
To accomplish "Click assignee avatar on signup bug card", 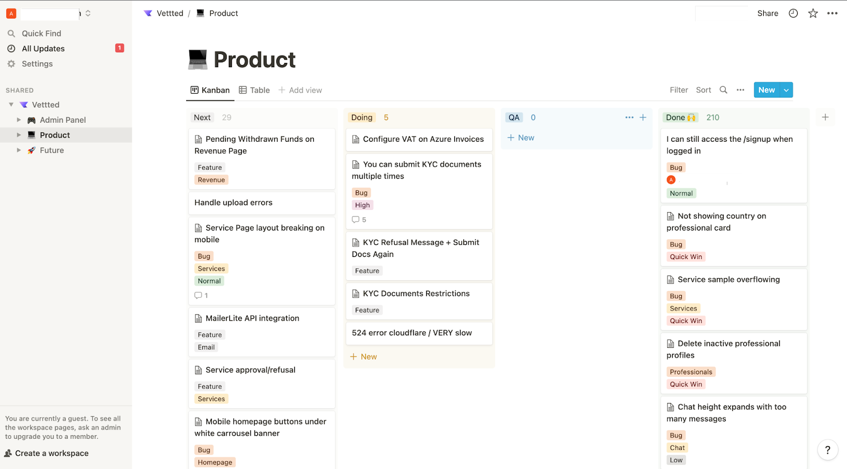I will click(x=671, y=180).
